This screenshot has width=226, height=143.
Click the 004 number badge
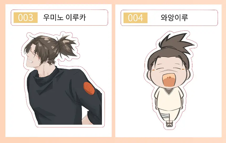tap(135, 18)
